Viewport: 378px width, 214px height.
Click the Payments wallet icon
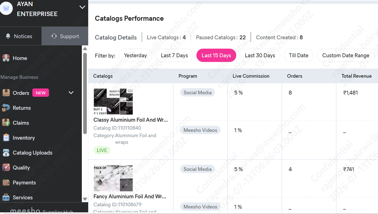pyautogui.click(x=6, y=182)
